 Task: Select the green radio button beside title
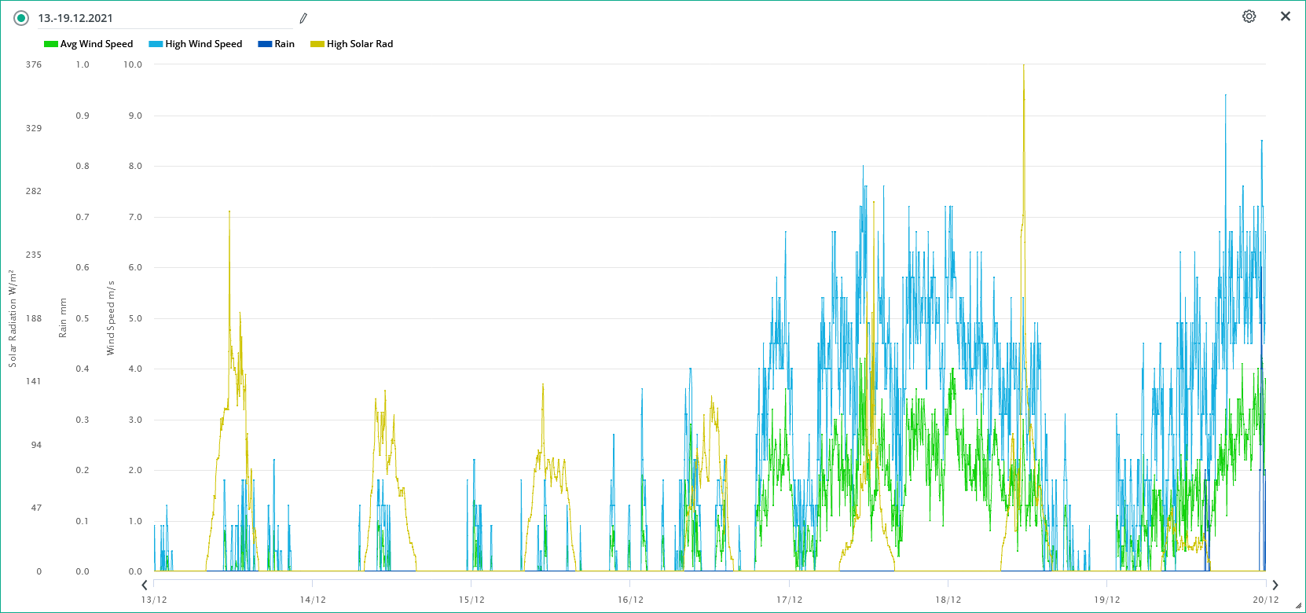click(x=21, y=18)
